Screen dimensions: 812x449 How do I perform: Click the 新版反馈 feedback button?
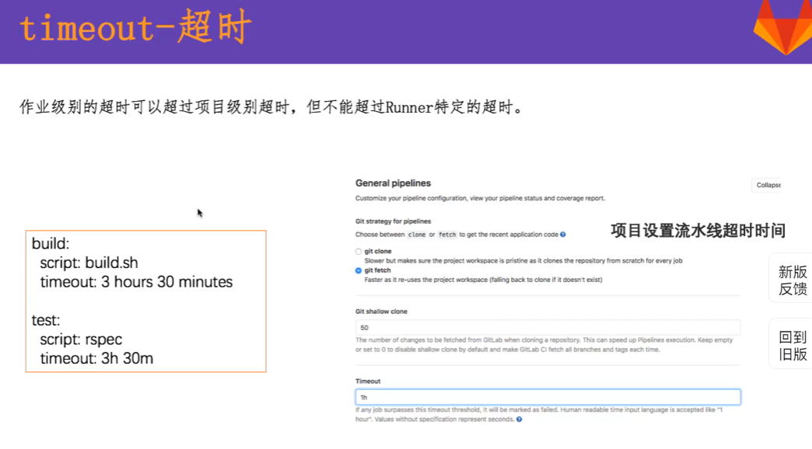(793, 280)
